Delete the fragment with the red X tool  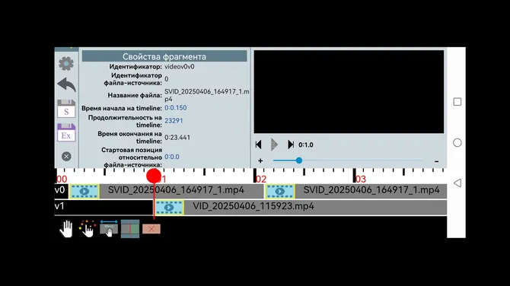coord(151,229)
